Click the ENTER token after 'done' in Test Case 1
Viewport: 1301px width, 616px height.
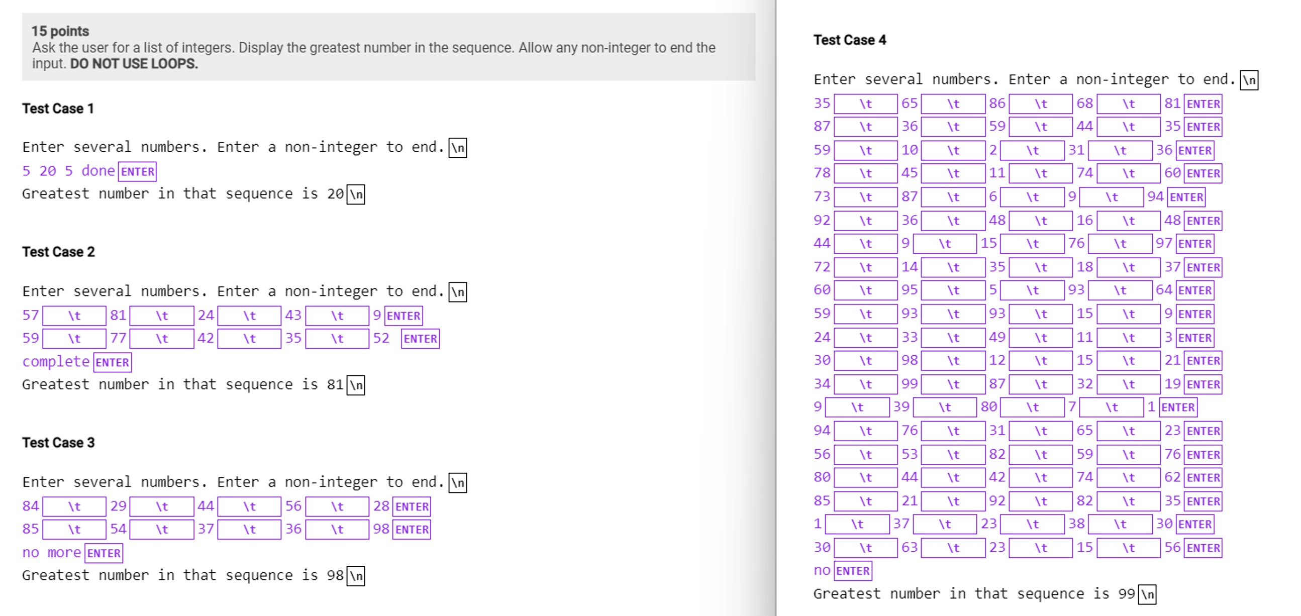coord(136,172)
